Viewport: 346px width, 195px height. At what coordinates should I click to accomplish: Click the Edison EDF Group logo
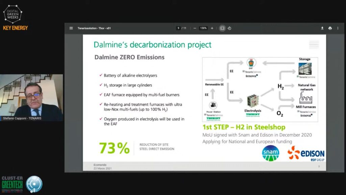click(x=306, y=154)
